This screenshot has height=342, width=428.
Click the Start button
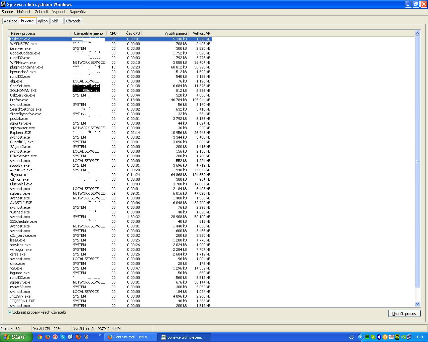click(16, 337)
